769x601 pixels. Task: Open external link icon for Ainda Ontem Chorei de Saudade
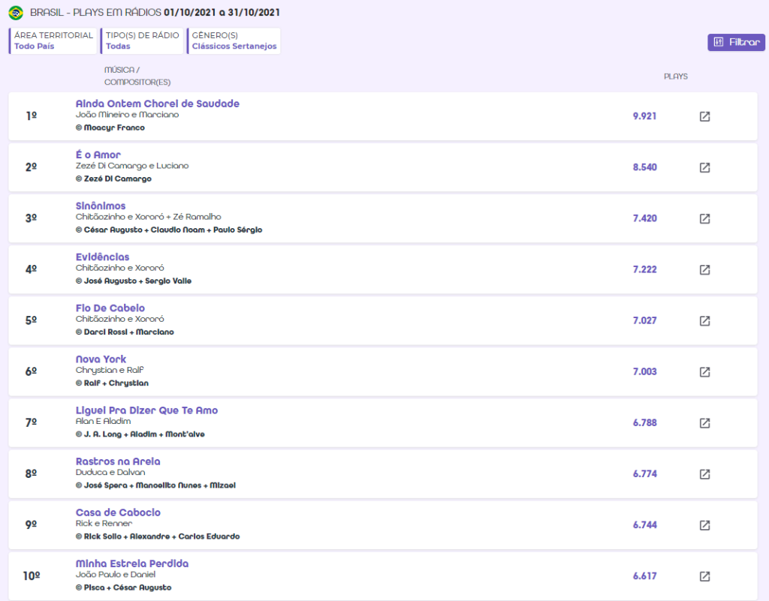pyautogui.click(x=704, y=116)
